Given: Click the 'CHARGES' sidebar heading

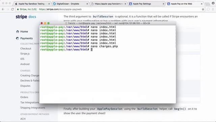Looking at the screenshot, I should (x=25, y=71).
